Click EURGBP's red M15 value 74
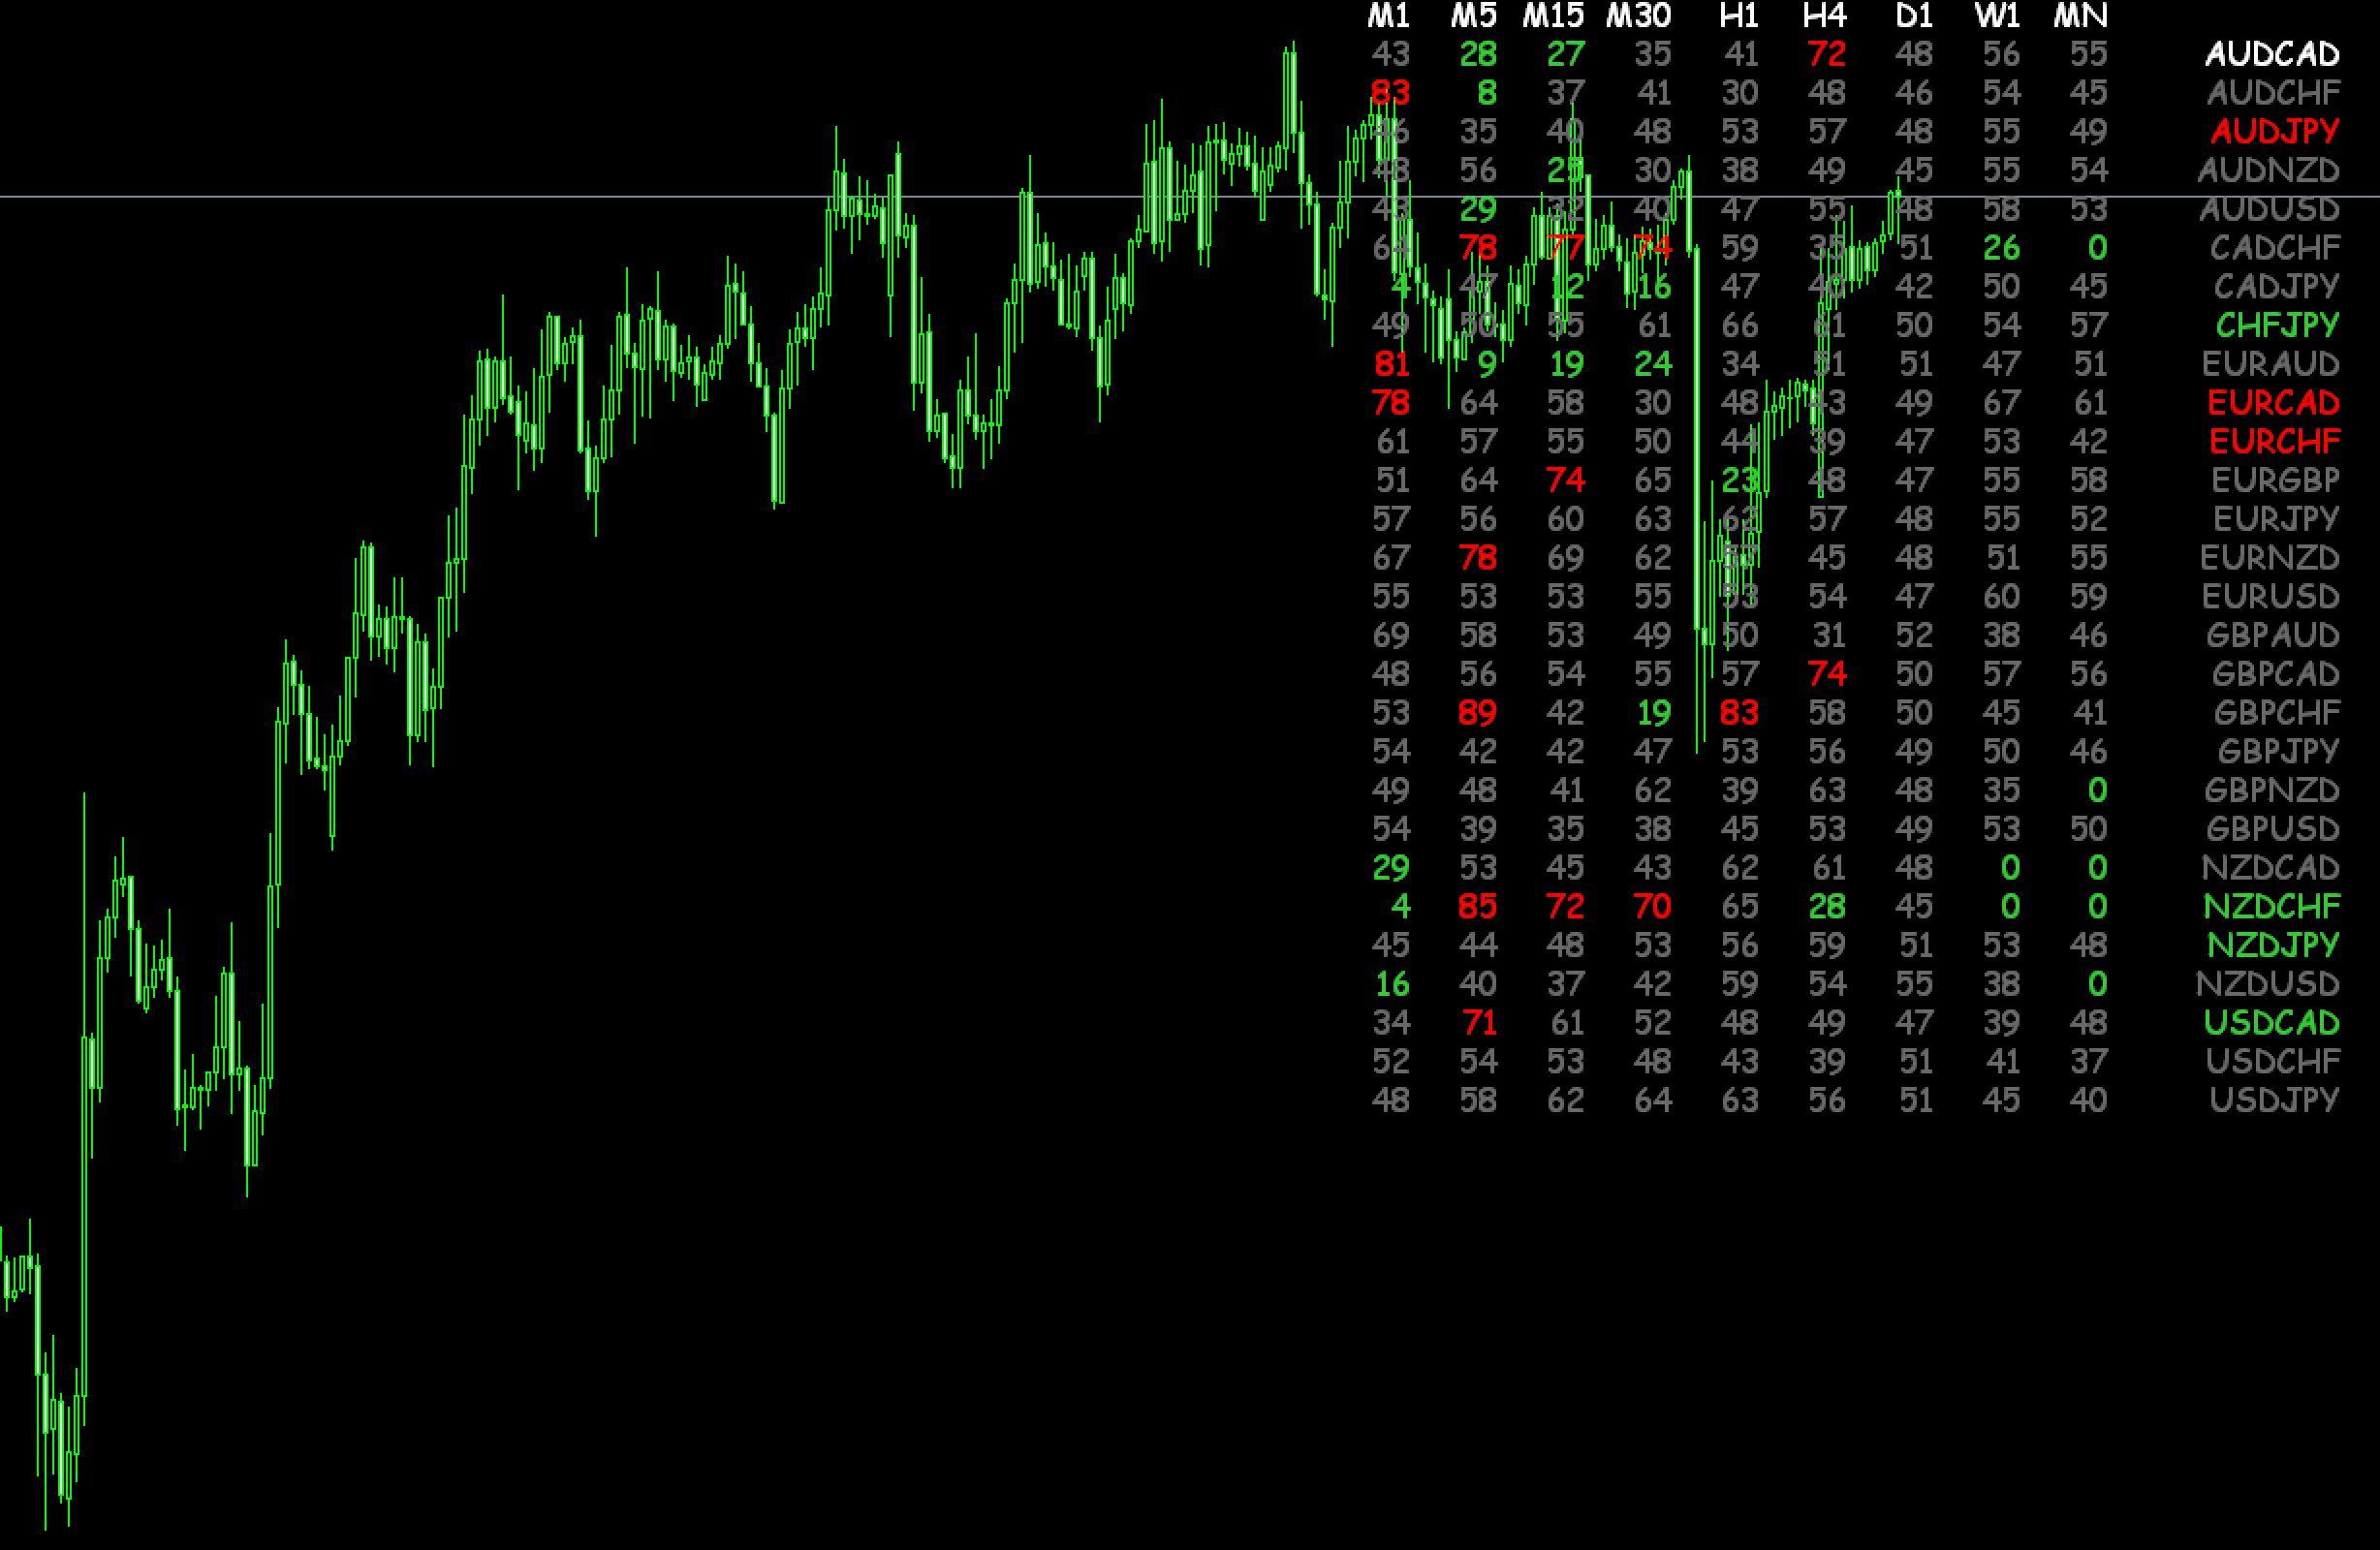Screen dimensions: 2380x1550 point(1565,480)
